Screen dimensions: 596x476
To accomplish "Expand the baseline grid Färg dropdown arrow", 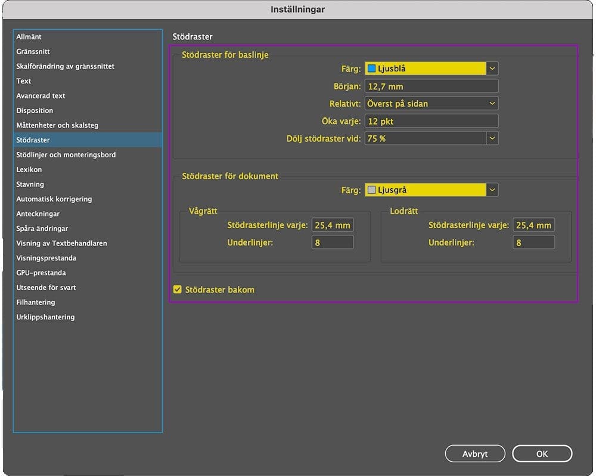I will click(492, 69).
